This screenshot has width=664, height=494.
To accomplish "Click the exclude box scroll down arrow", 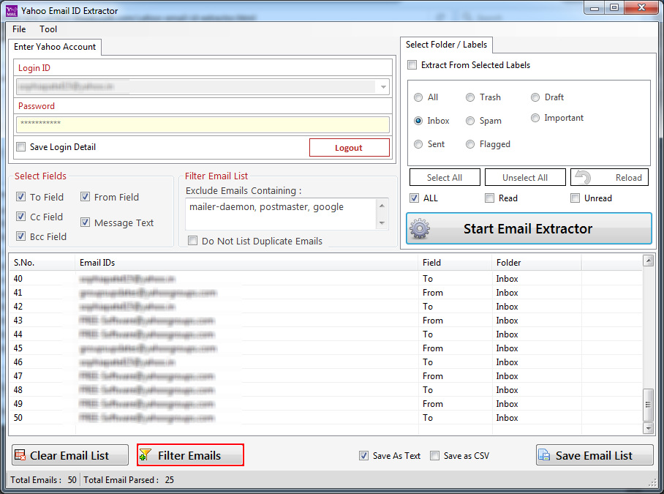I will click(382, 223).
